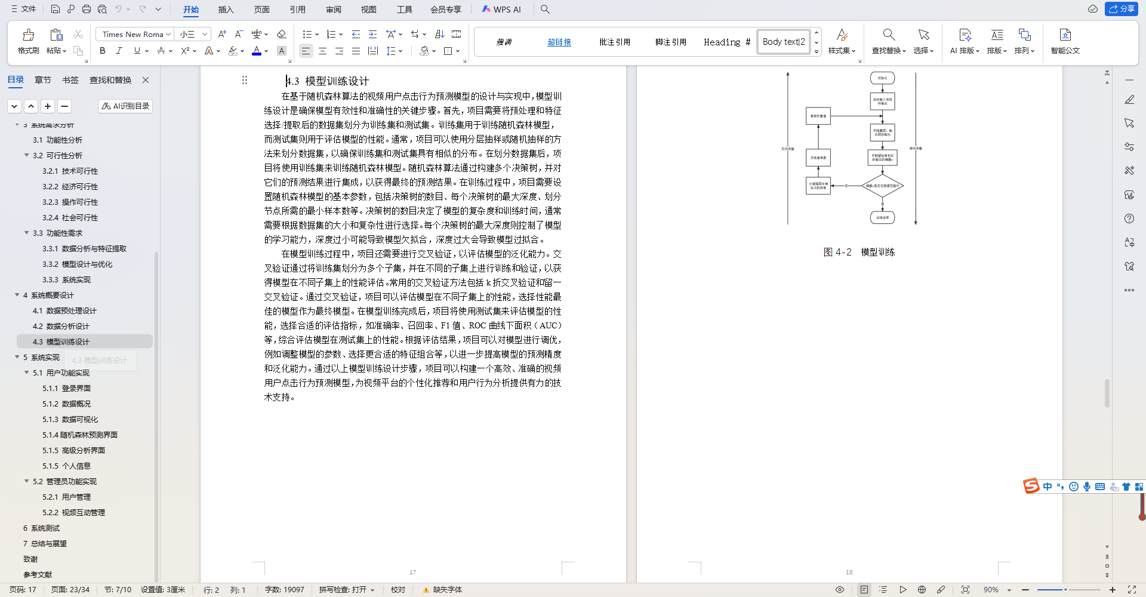
Task: Toggle Bold formatting
Action: [103, 51]
